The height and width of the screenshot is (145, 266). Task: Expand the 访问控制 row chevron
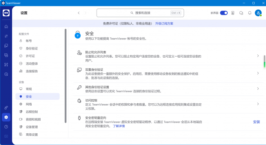click(258, 104)
